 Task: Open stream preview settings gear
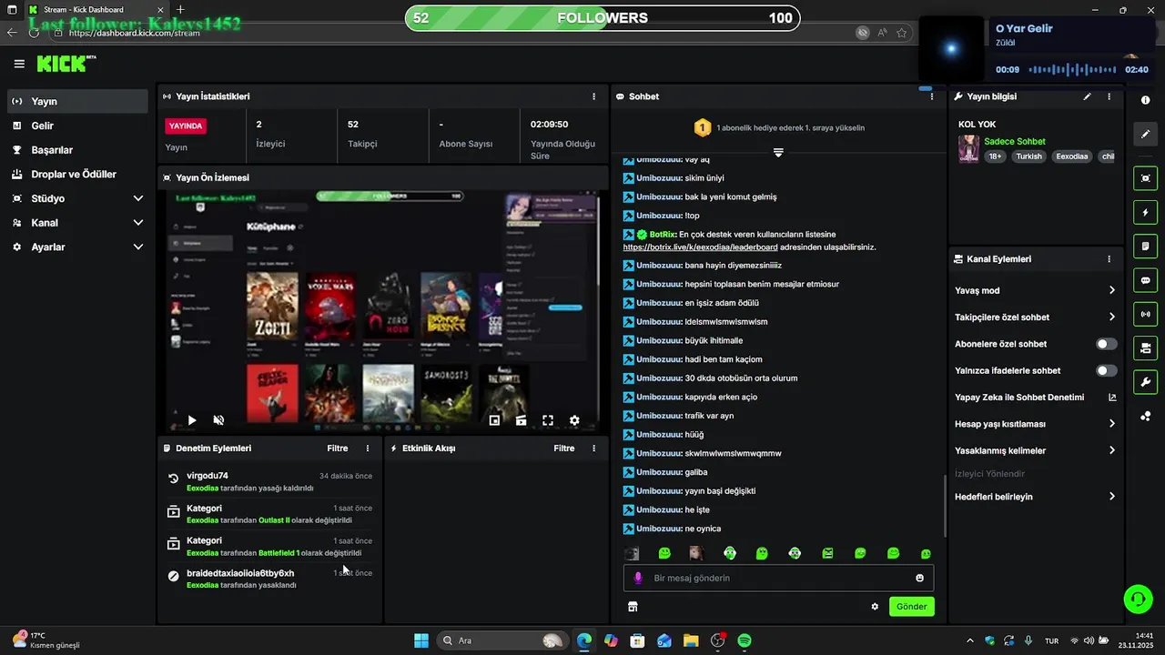574,420
